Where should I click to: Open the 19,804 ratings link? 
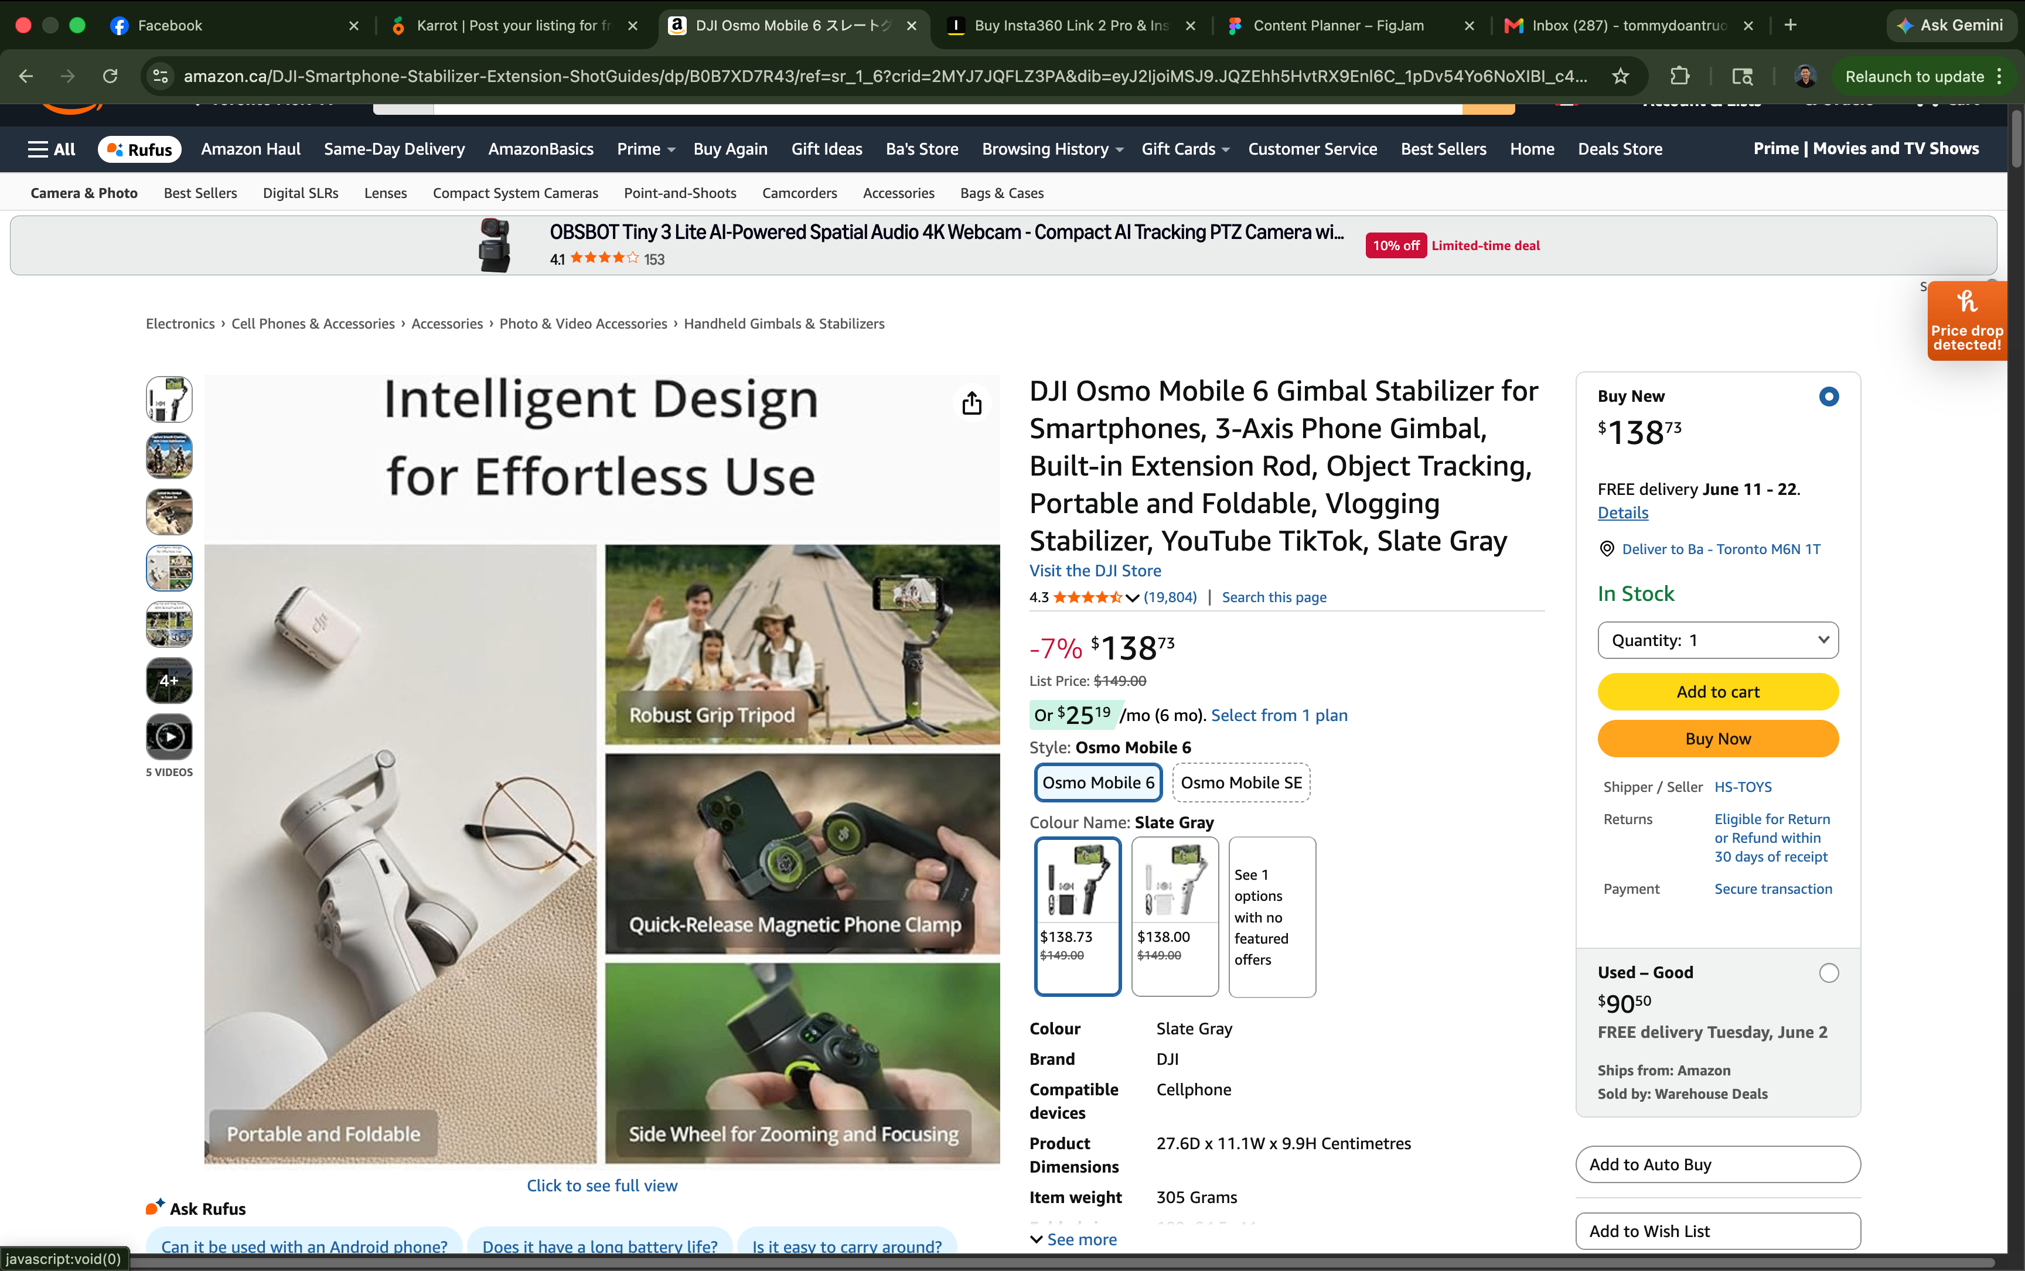coord(1170,597)
